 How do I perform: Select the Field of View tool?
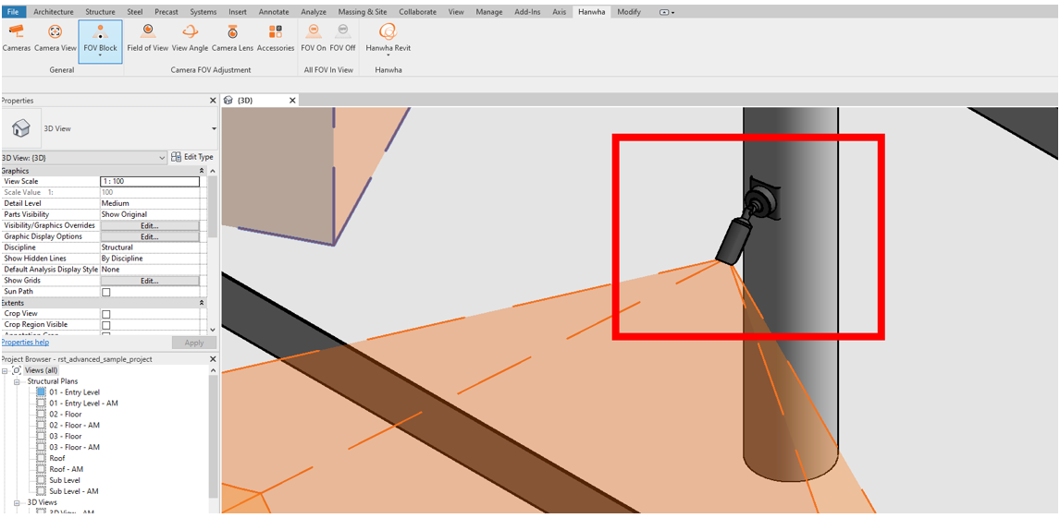[148, 37]
